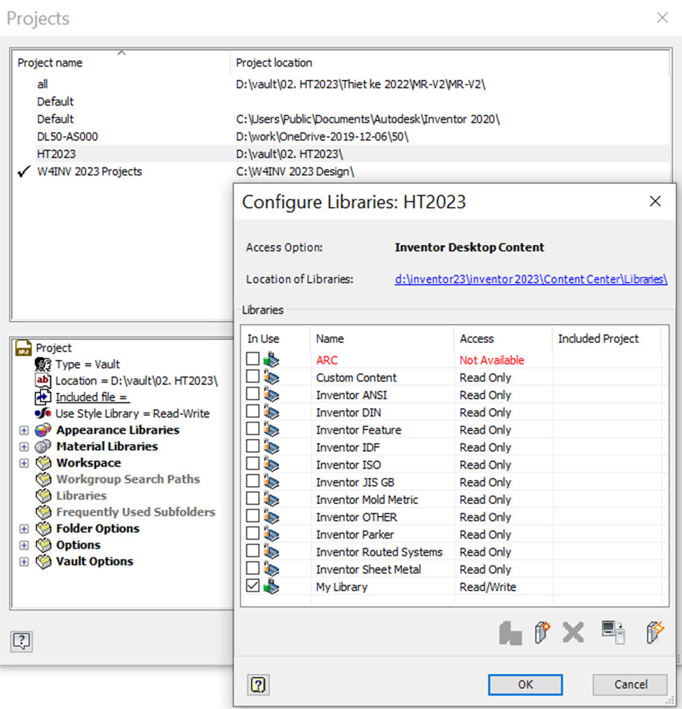Screen dimensions: 682x709
Task: Close the Configure Libraries dialog
Action: (655, 201)
